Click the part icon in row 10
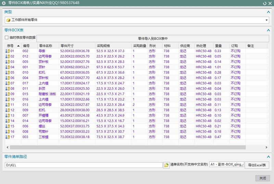The image size is (274, 184). (x=8, y=99)
